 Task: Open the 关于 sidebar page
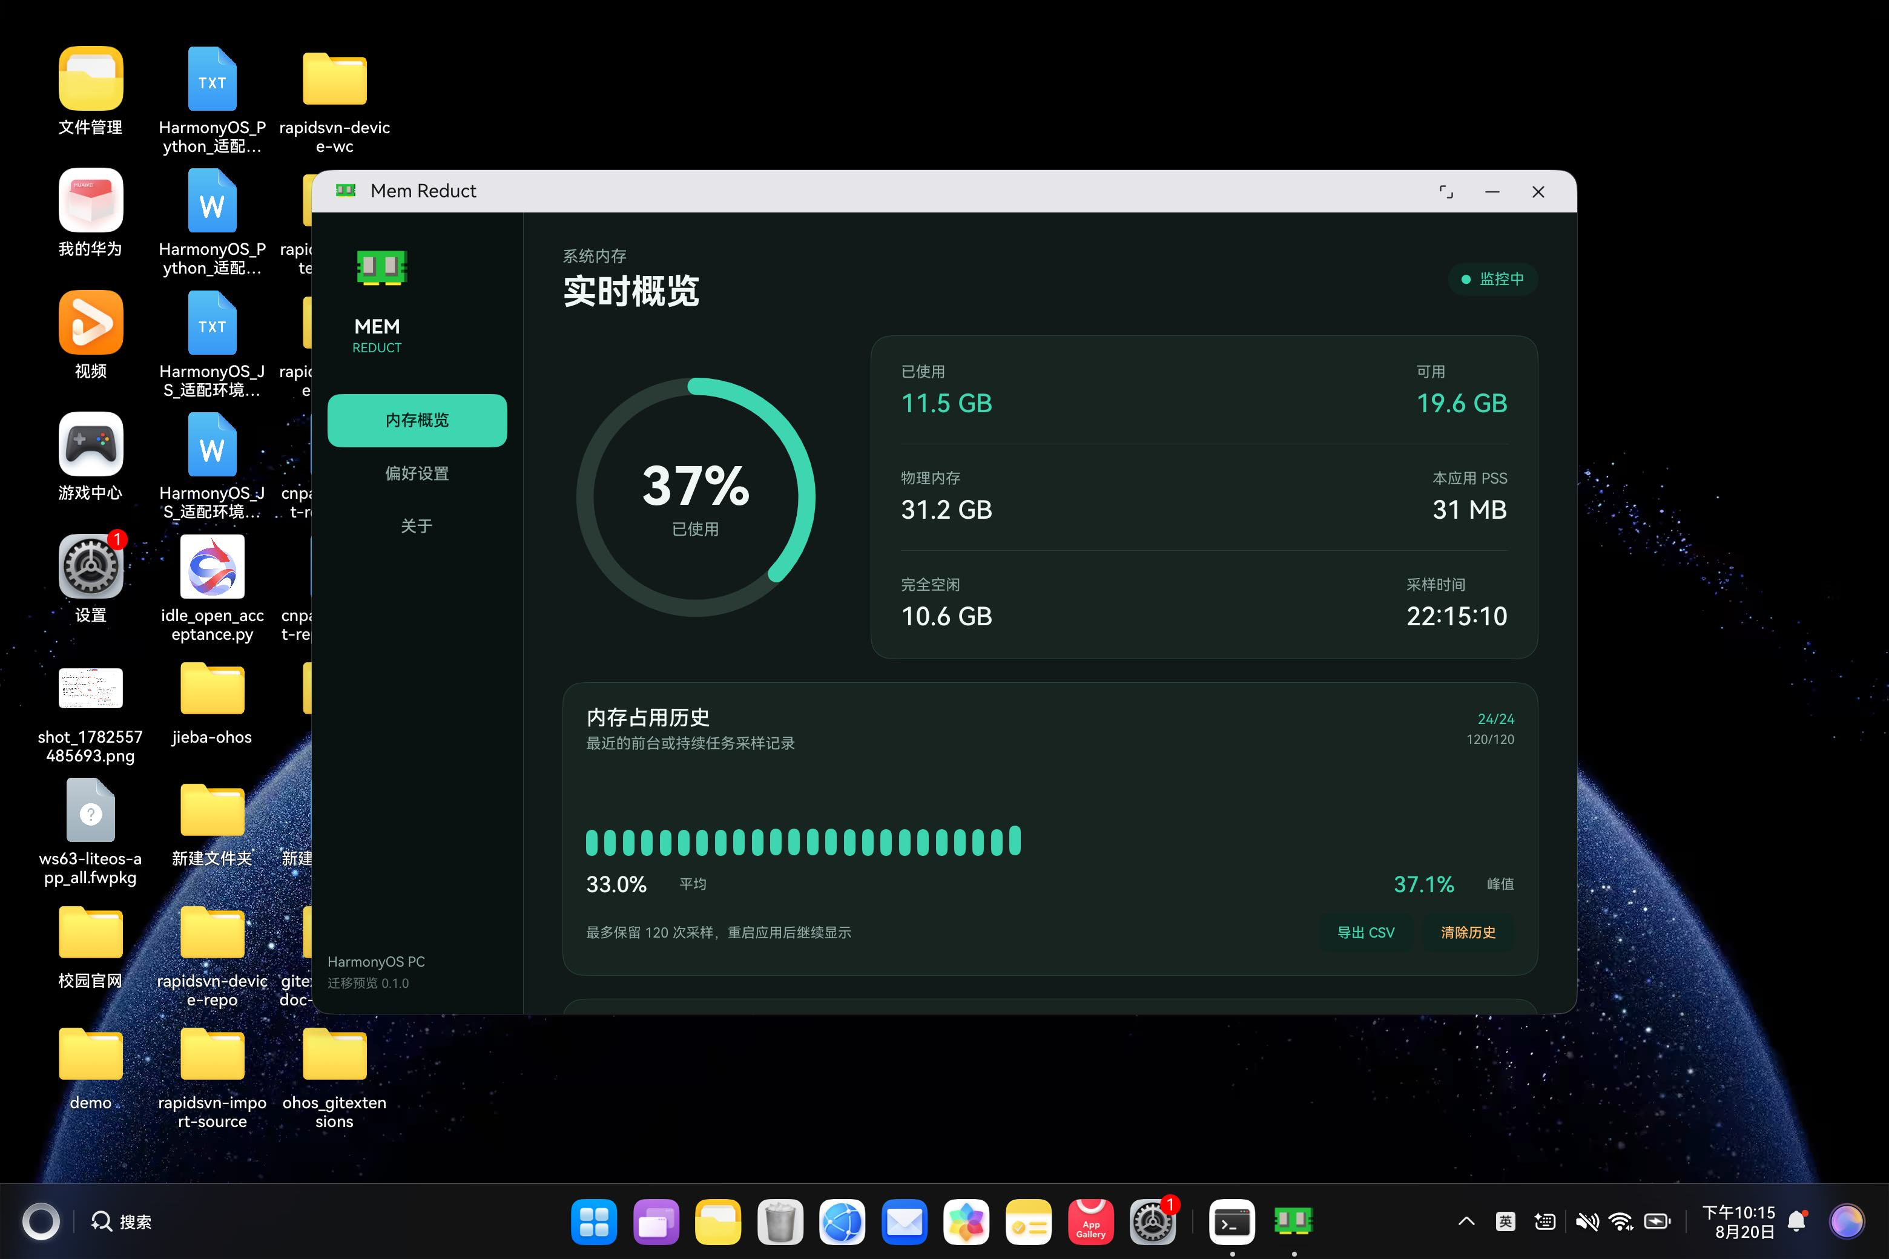pyautogui.click(x=417, y=526)
